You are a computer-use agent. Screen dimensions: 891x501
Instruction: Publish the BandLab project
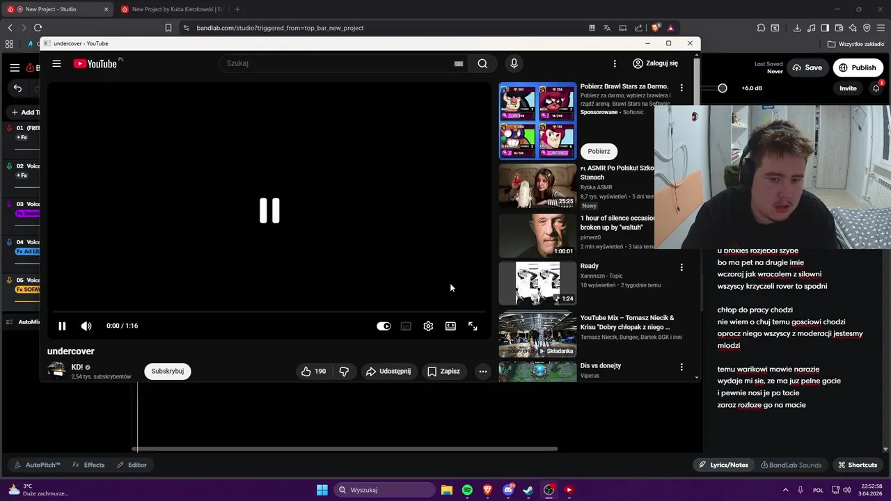(x=858, y=67)
